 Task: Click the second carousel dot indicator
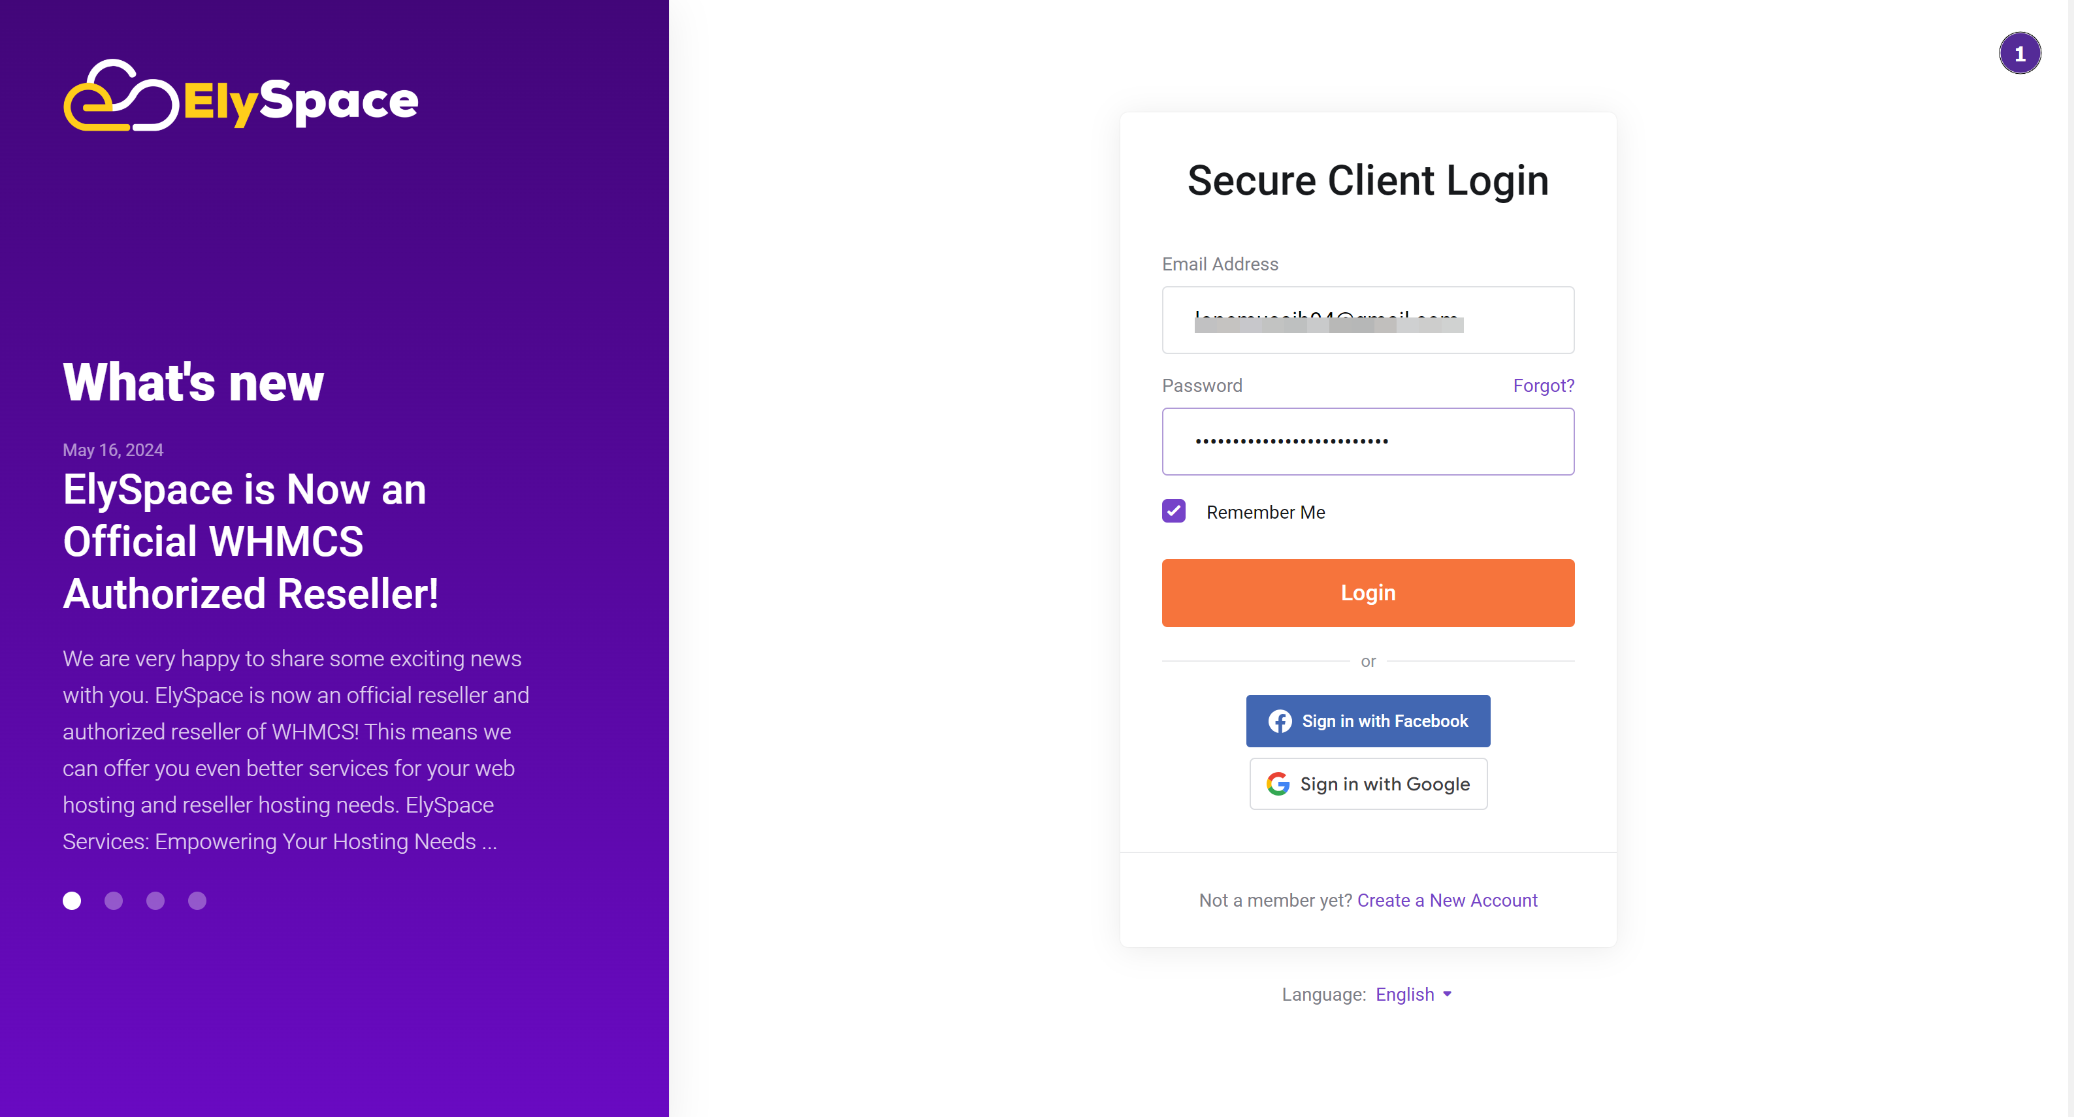point(114,901)
